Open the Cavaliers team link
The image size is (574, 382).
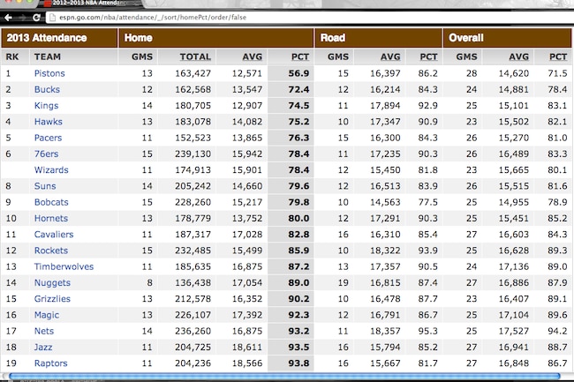coord(54,234)
